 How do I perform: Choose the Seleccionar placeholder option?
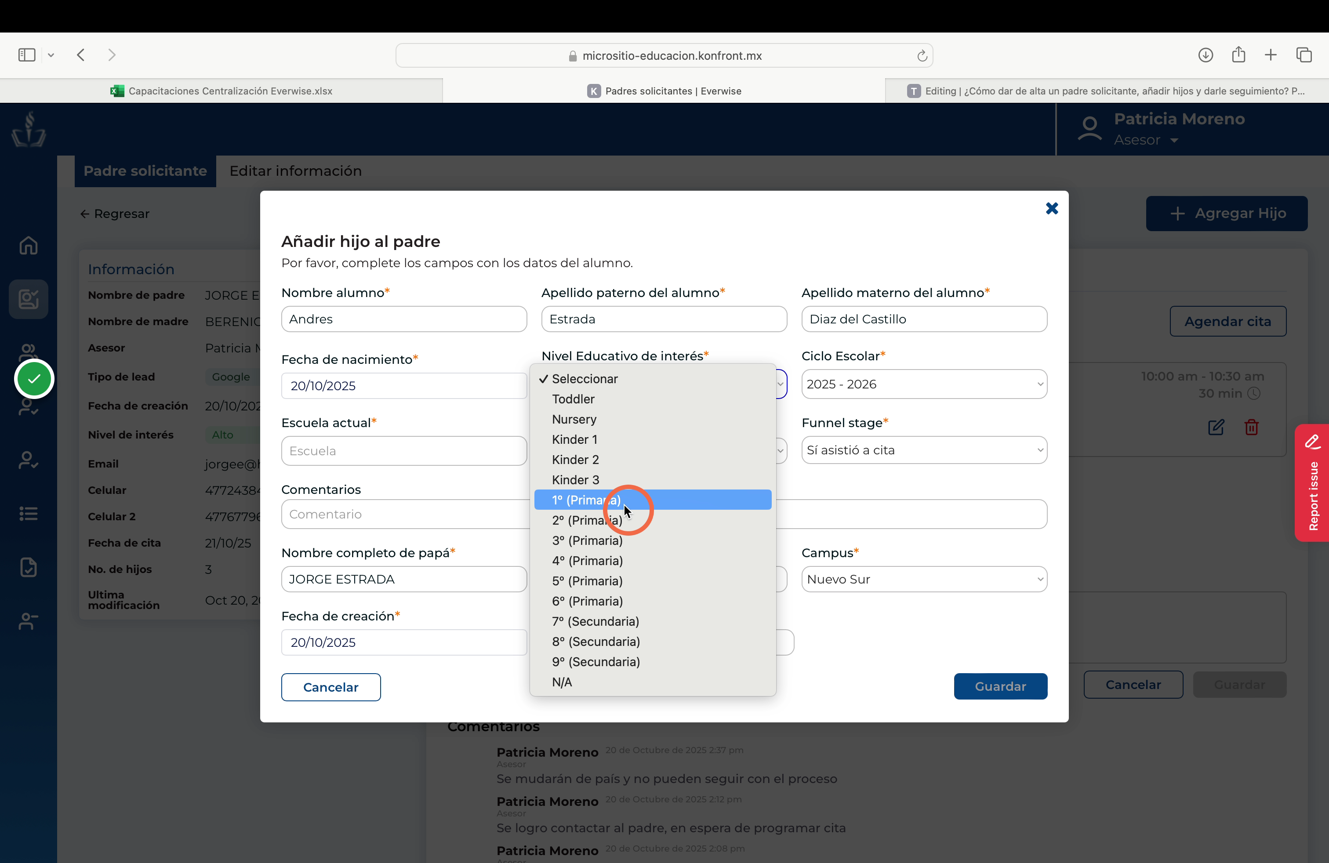click(x=653, y=379)
